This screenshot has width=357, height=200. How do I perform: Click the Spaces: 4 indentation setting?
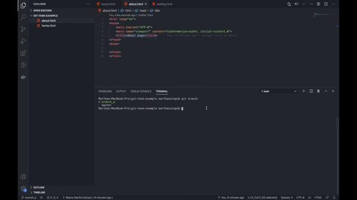point(287,198)
